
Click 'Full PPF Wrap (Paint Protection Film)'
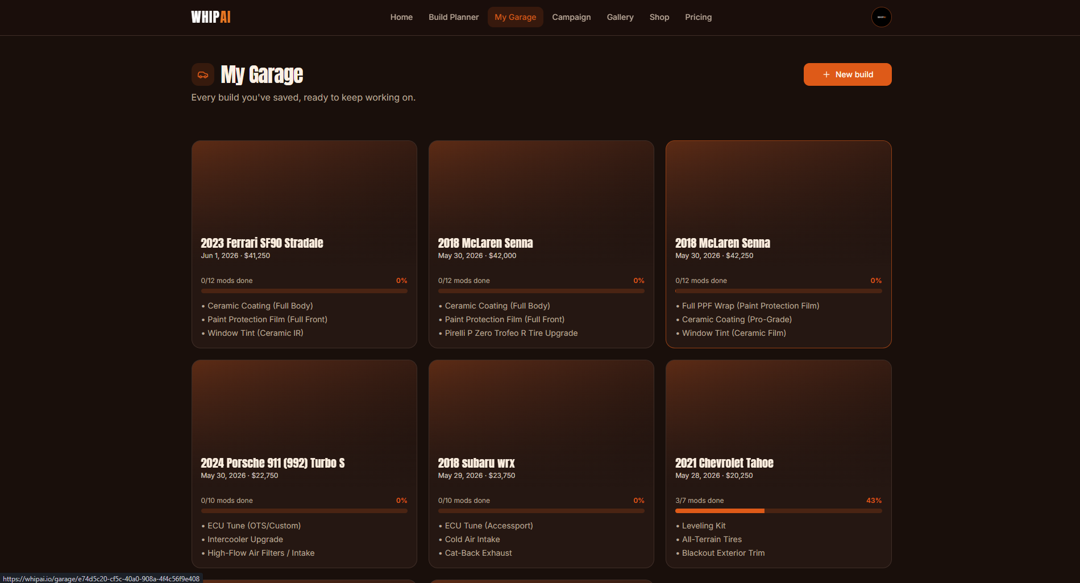click(x=750, y=306)
